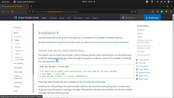
Task: Expand the PYTHON sidebar section
Action: coord(17,87)
